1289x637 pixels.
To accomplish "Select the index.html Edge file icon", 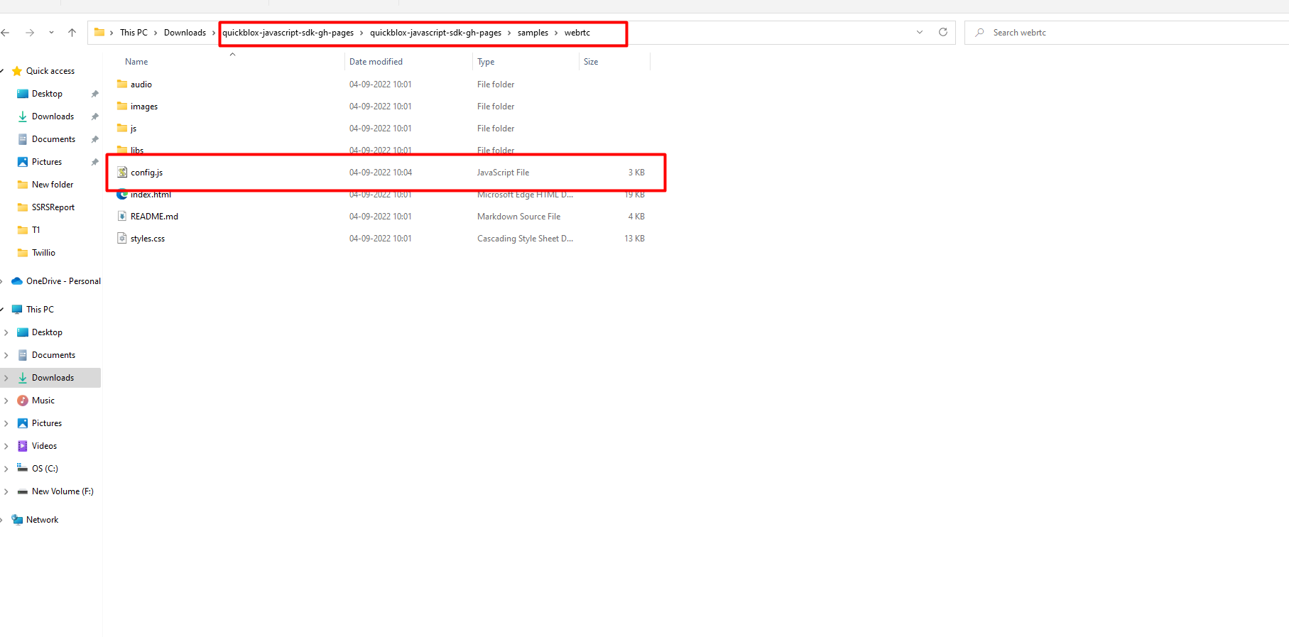I will [x=122, y=194].
